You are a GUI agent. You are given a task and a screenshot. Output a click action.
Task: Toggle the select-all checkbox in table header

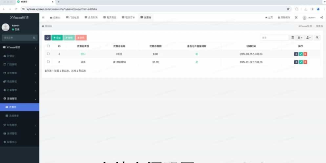tap(48, 46)
